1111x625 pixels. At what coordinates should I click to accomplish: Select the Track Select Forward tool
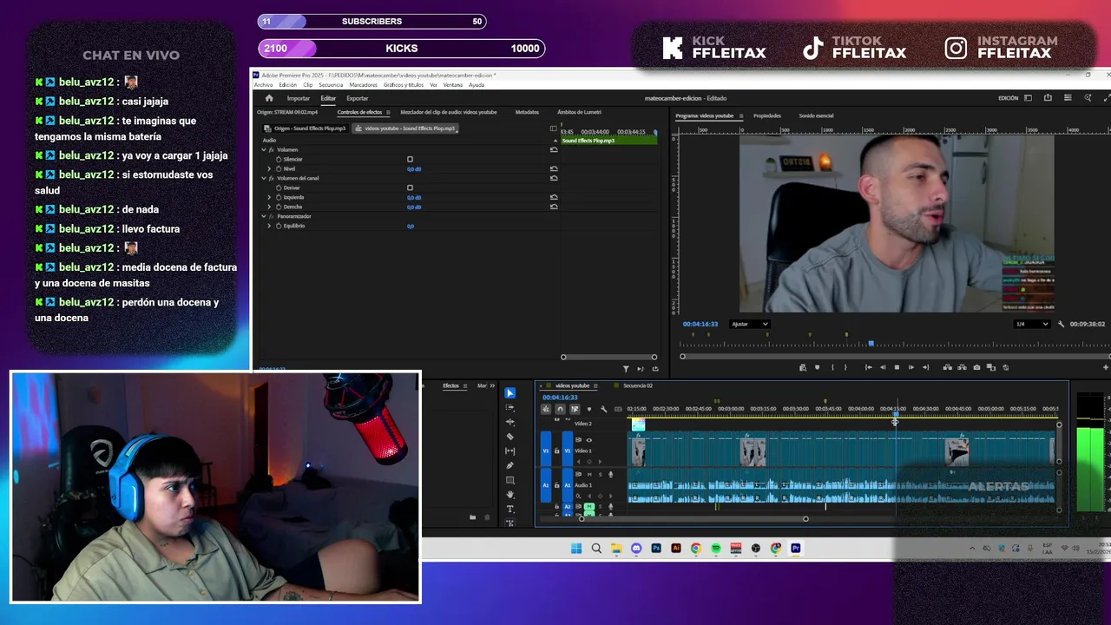509,408
